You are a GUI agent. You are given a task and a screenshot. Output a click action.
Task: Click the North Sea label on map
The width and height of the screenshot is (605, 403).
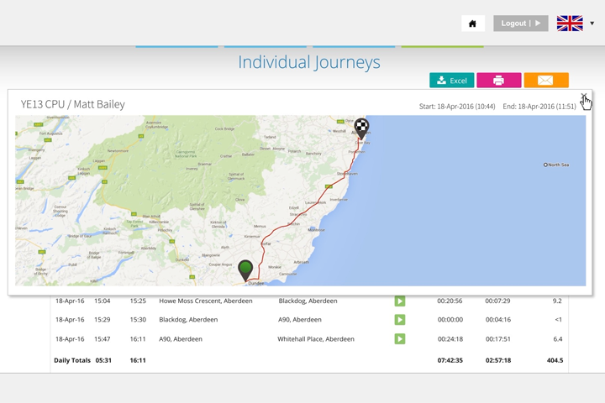[557, 165]
